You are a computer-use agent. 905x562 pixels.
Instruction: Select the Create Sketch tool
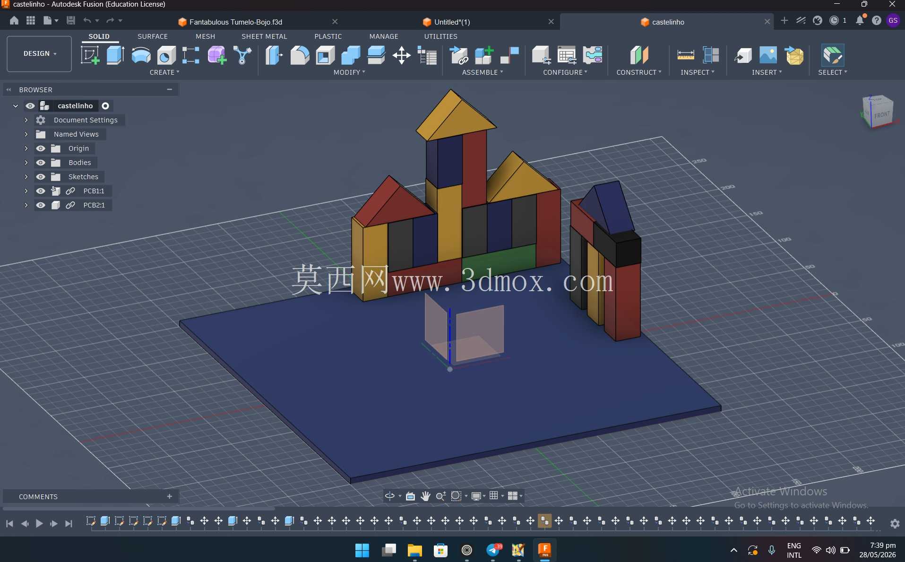click(x=90, y=55)
